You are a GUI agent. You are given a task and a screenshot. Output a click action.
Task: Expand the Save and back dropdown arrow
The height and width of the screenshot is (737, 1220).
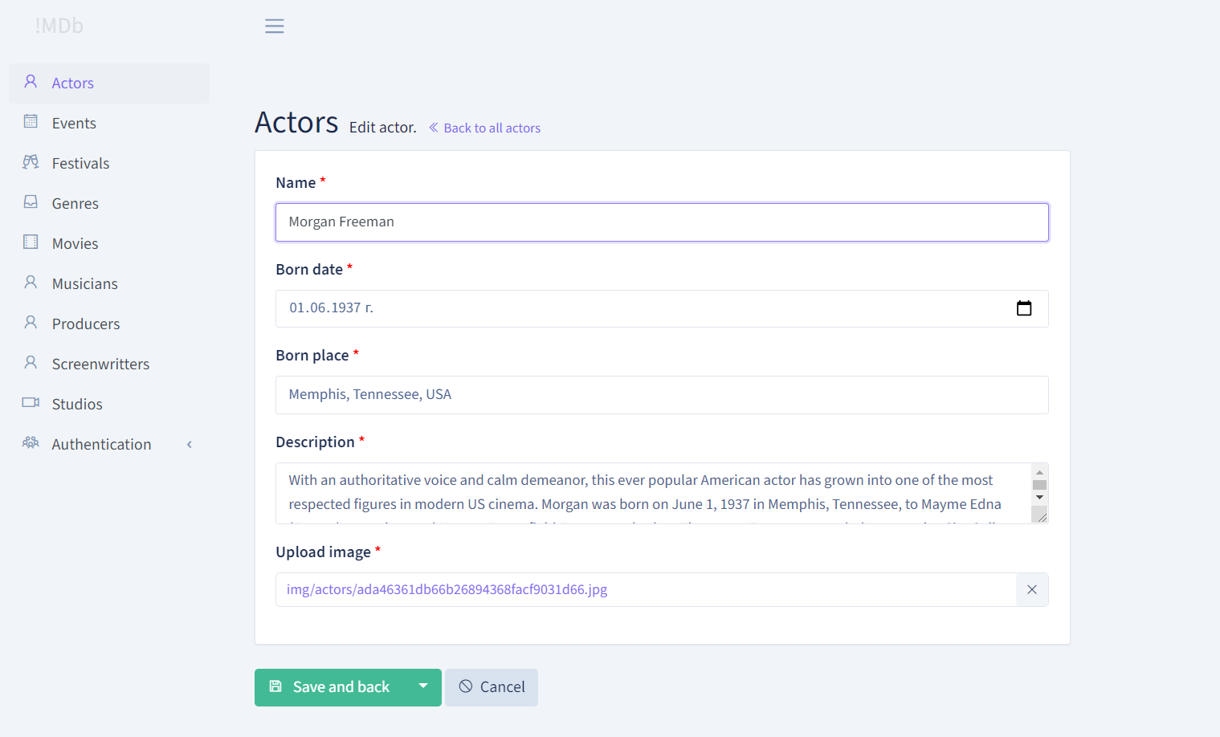point(423,686)
